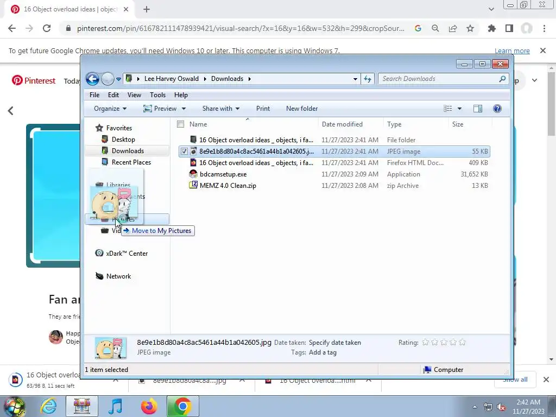Open the Edit menu
This screenshot has width=556, height=417.
pyautogui.click(x=113, y=95)
